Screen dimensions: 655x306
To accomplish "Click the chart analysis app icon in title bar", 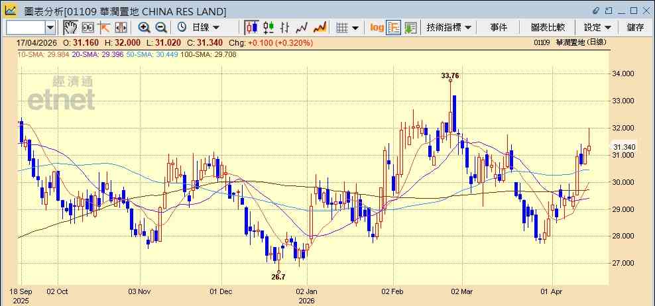I will [10, 11].
